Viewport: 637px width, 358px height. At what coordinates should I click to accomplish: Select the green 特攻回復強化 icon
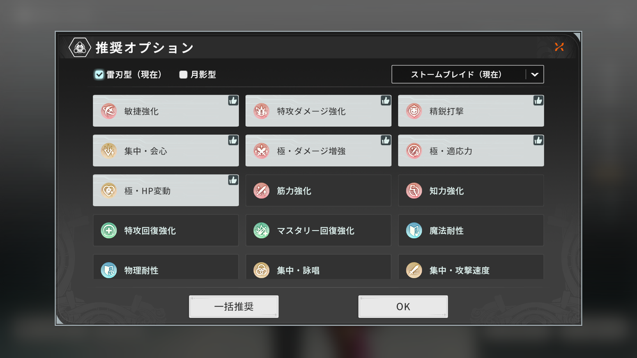click(x=108, y=231)
